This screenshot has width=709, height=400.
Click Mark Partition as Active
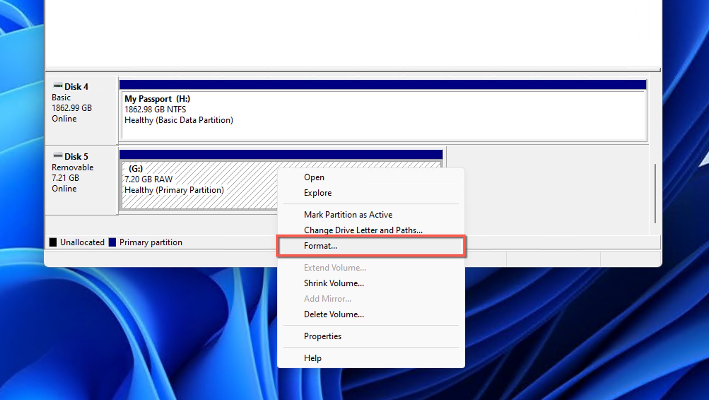coord(348,214)
